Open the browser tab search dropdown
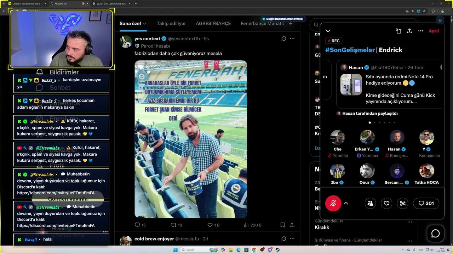This screenshot has width=453, height=254. (x=3, y=4)
